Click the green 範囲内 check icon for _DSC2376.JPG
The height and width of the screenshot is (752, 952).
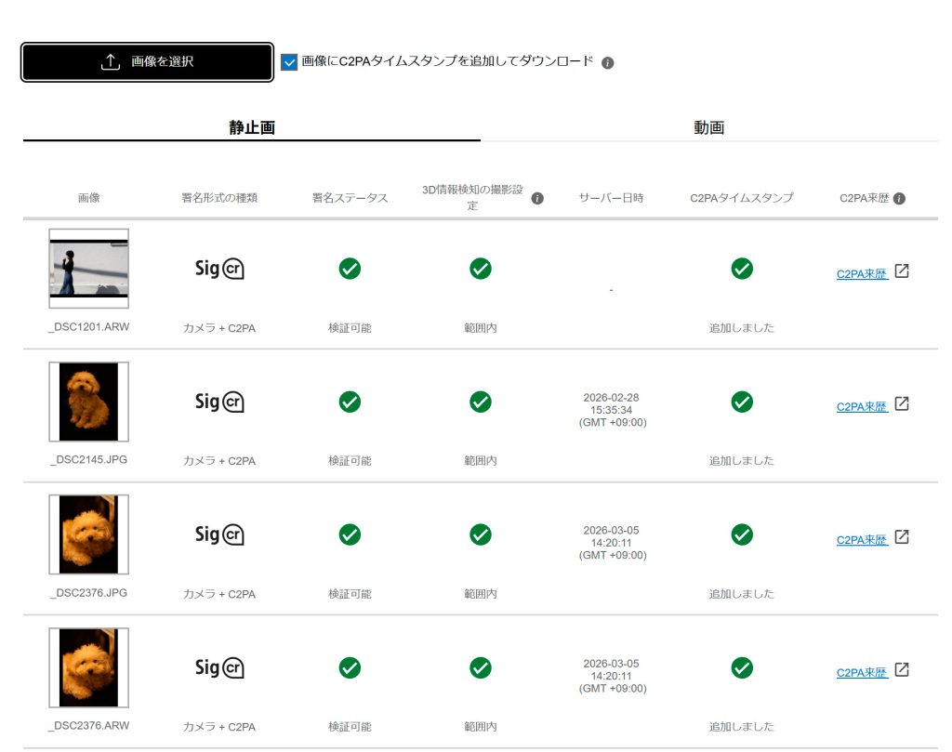tap(481, 534)
